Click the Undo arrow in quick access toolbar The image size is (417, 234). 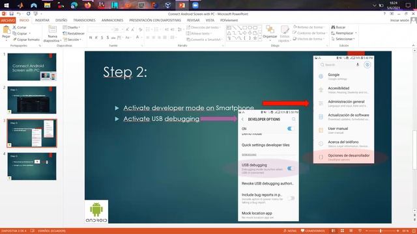(19, 14)
